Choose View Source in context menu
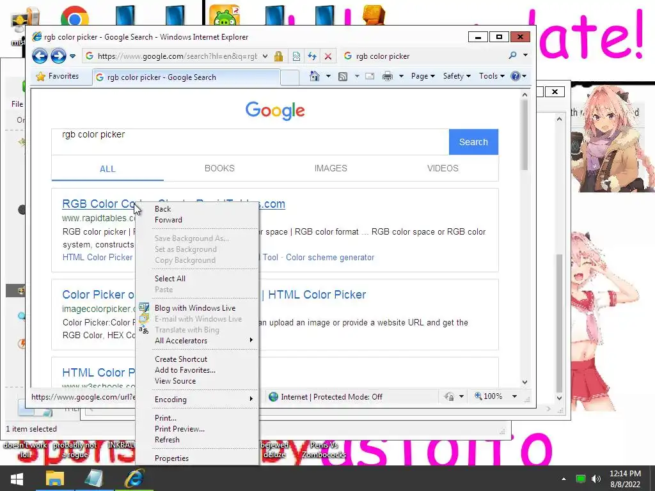655x491 pixels. pyautogui.click(x=197, y=381)
